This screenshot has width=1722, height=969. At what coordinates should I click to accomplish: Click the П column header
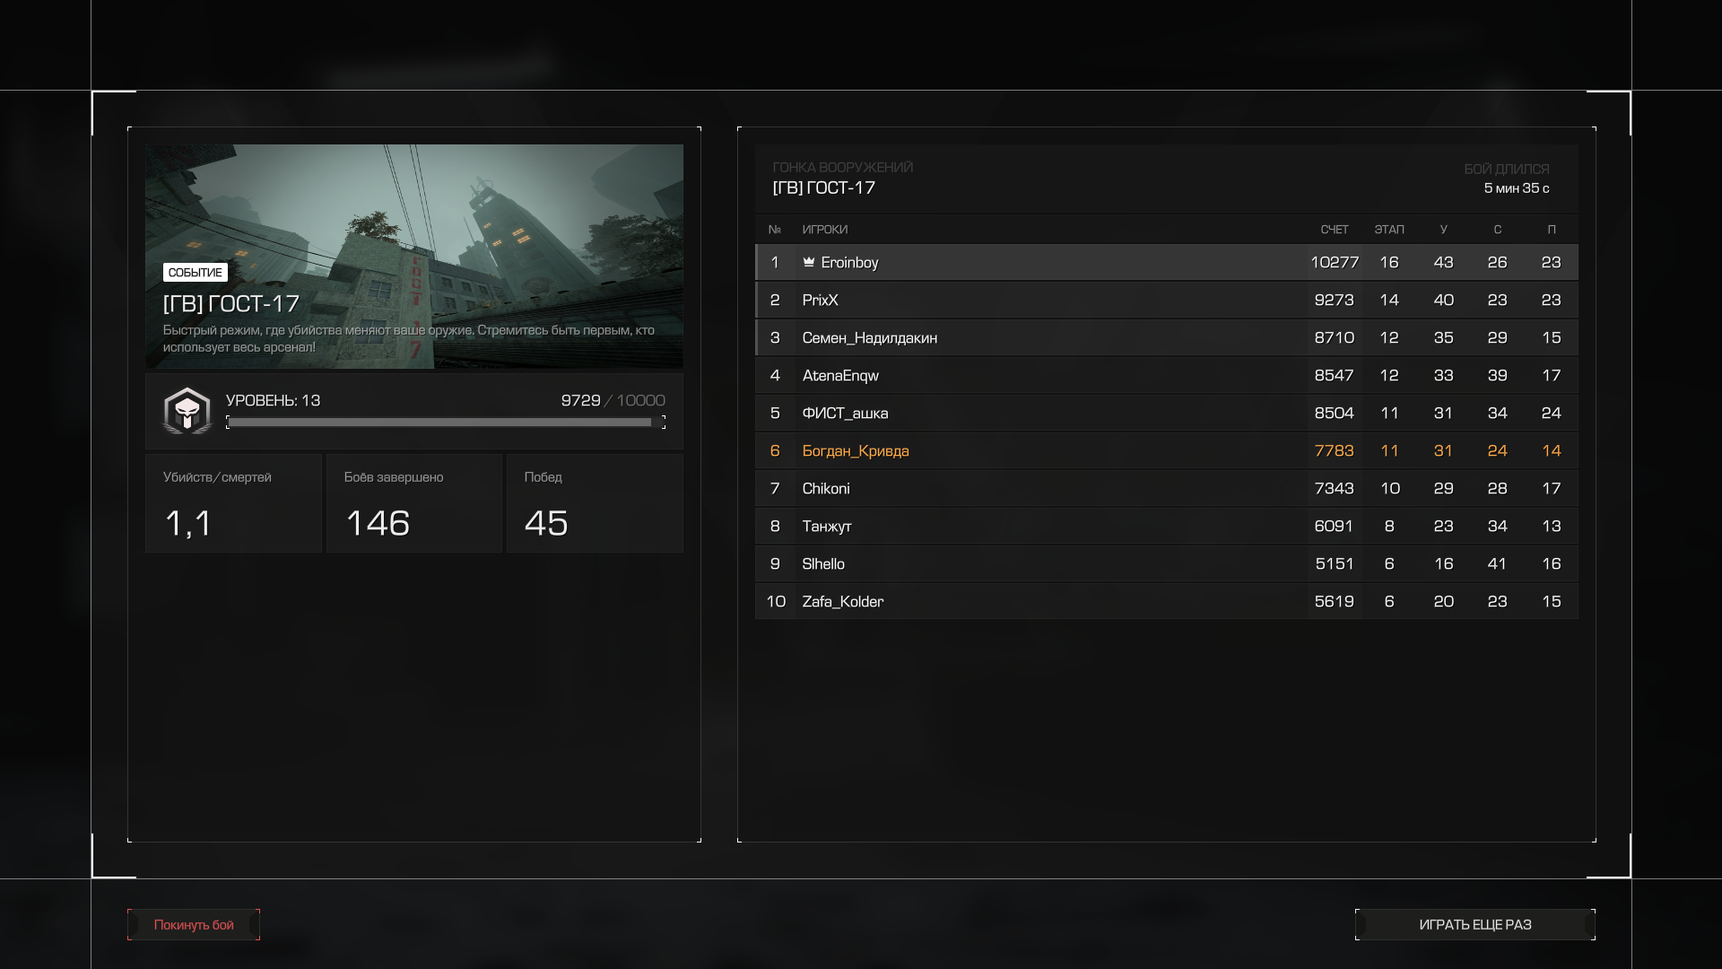pyautogui.click(x=1552, y=230)
